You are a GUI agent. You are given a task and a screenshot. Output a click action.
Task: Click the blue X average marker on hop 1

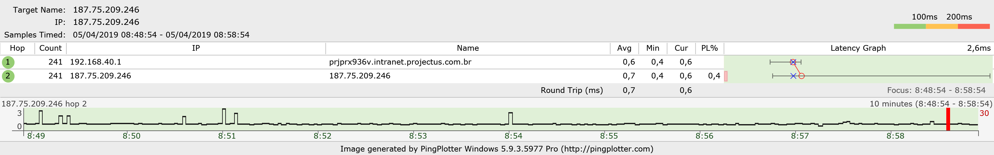click(x=793, y=62)
